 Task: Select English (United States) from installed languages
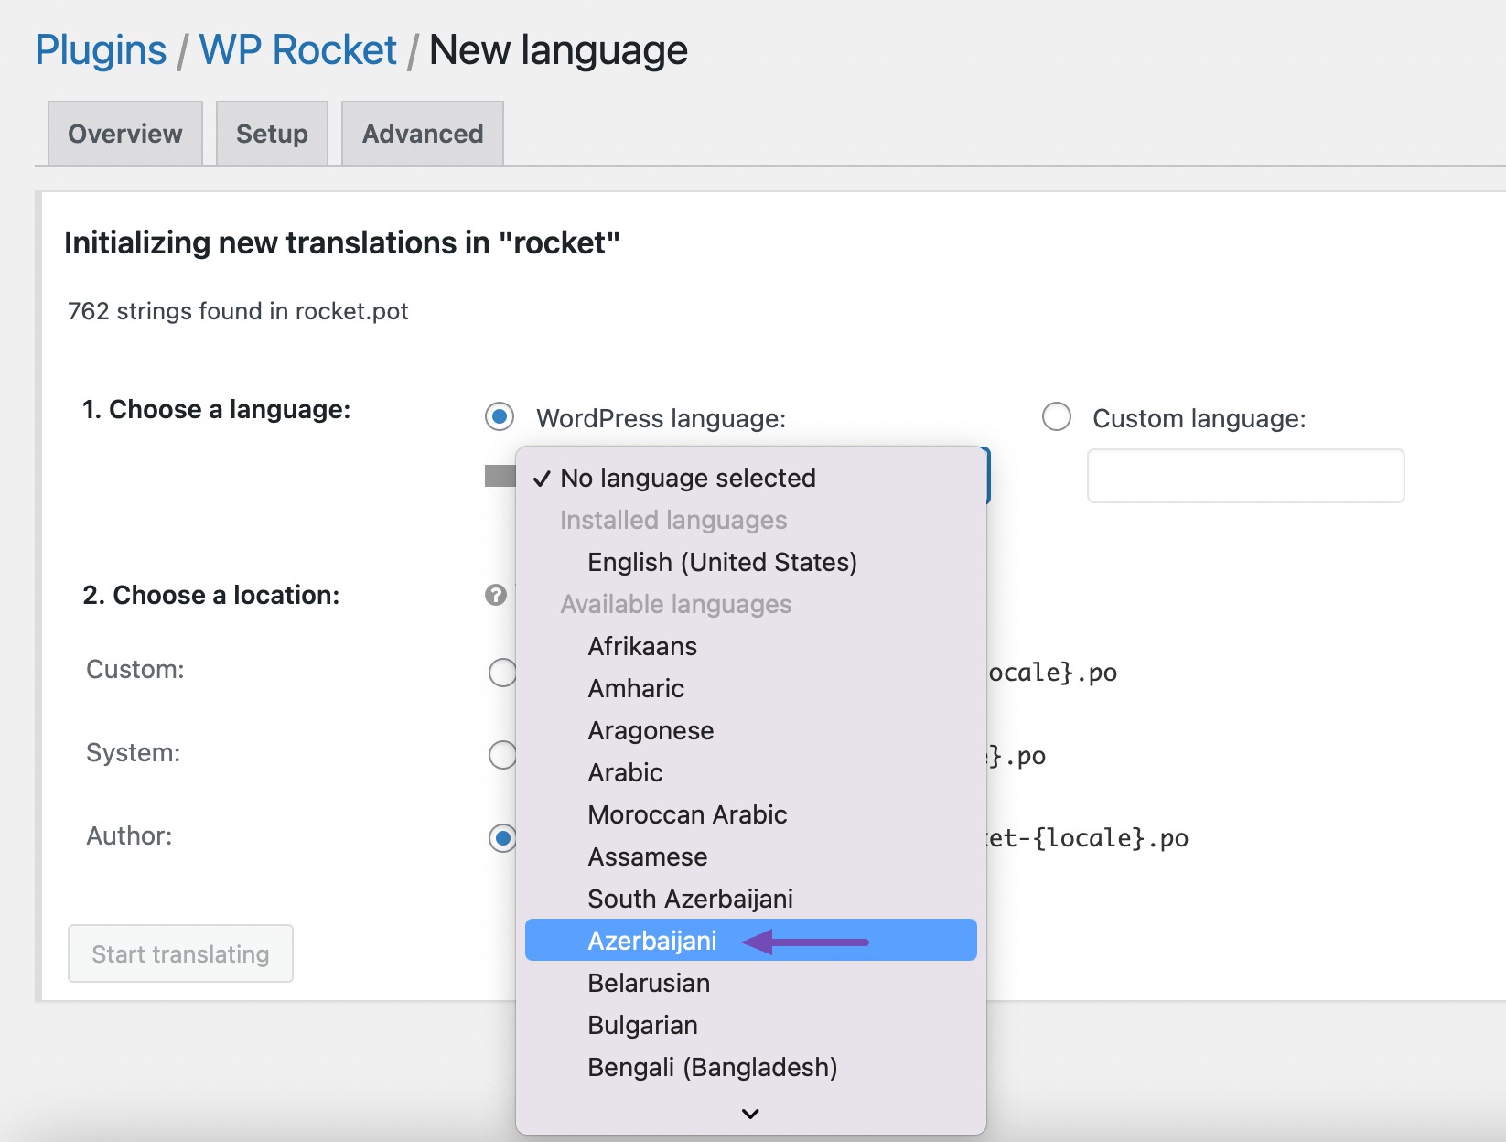(722, 562)
